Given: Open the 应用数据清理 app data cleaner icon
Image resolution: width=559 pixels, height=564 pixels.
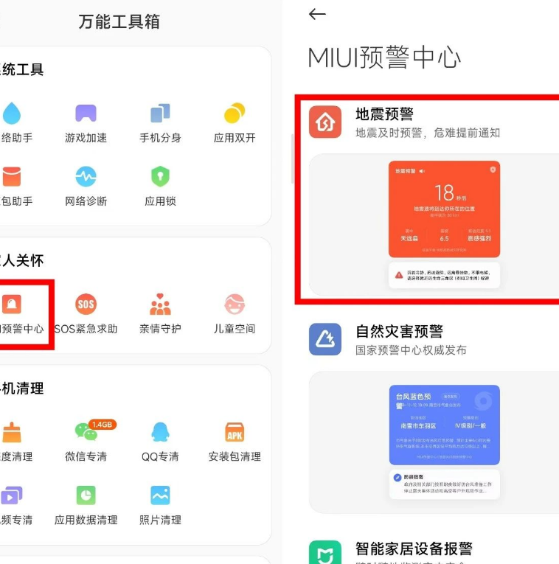Looking at the screenshot, I should [x=86, y=495].
